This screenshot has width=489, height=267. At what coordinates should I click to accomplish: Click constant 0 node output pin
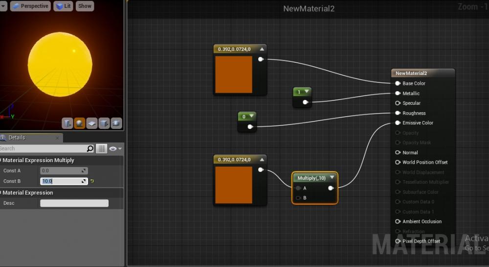[x=250, y=127]
